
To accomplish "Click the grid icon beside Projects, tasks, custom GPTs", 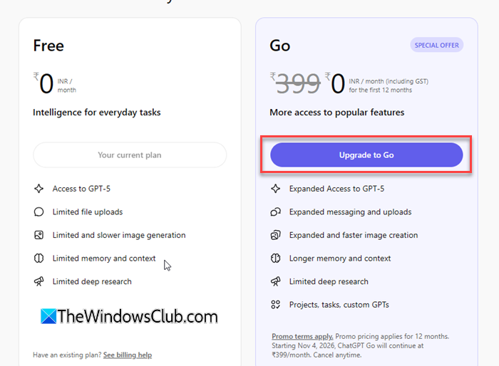I will tap(276, 305).
